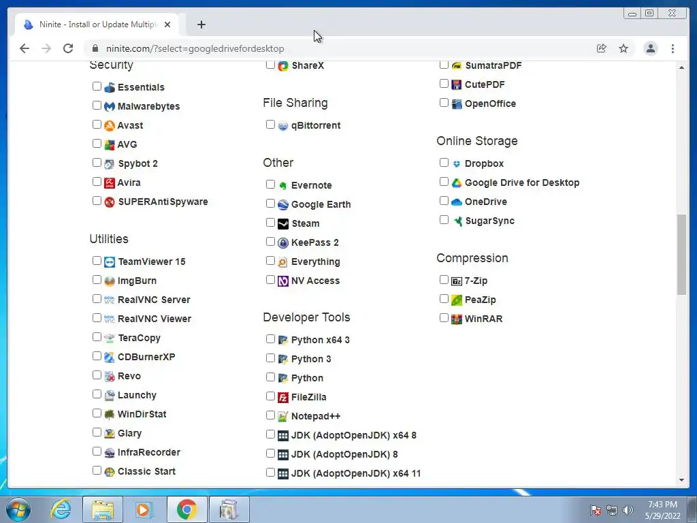The width and height of the screenshot is (697, 523).
Task: Open a new browser tab
Action: click(201, 25)
